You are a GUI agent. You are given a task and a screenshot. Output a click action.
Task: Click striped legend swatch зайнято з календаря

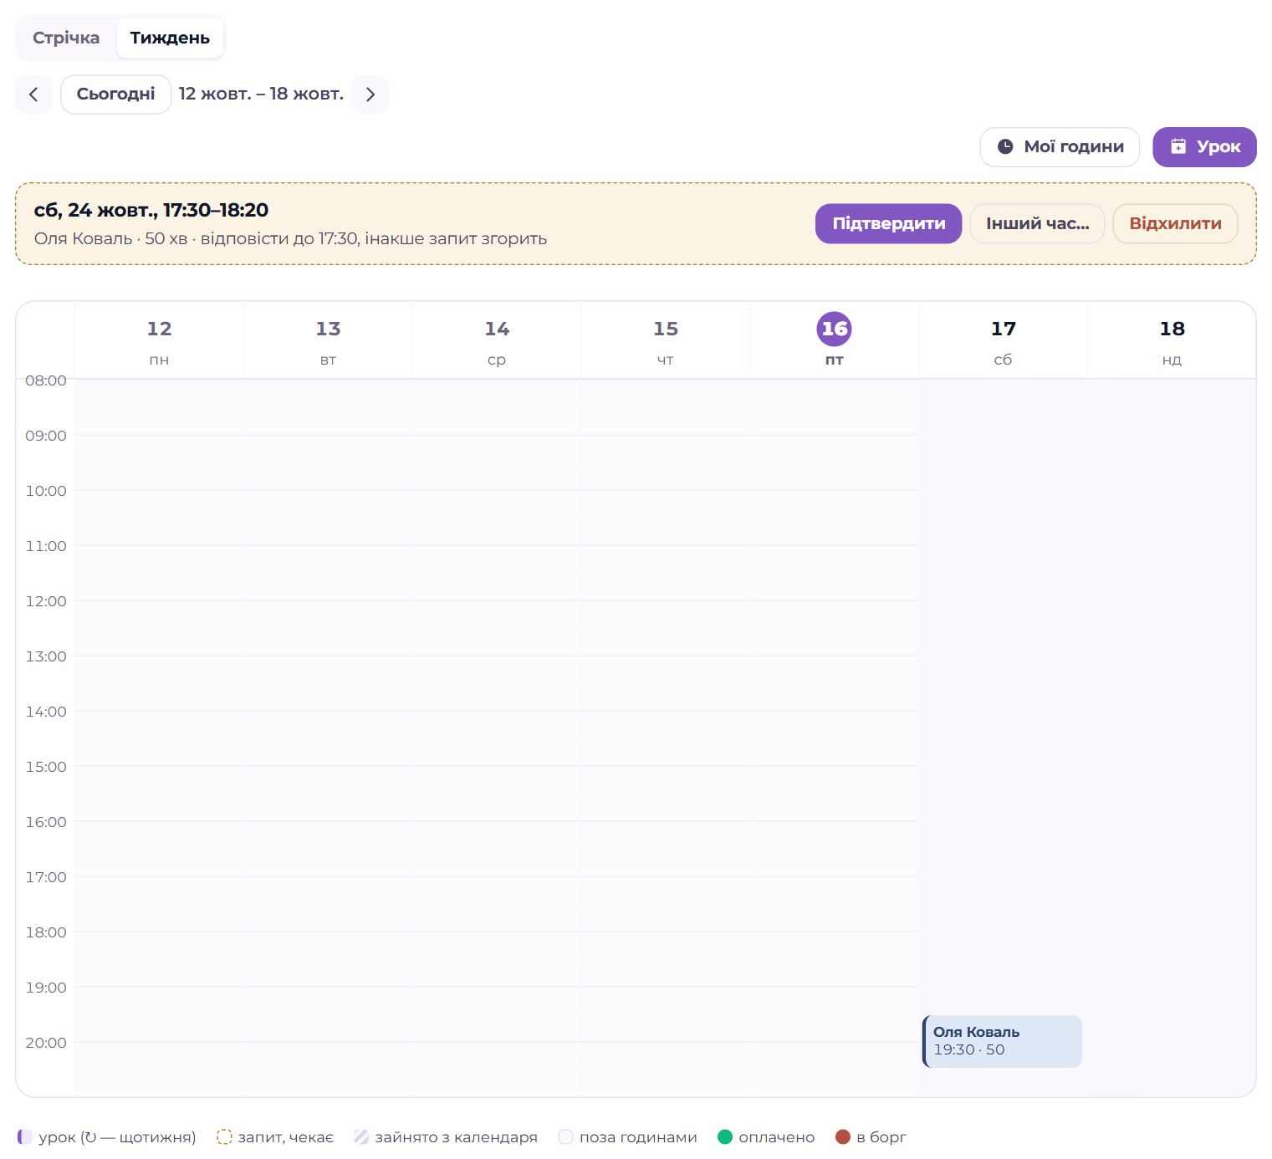[361, 1137]
